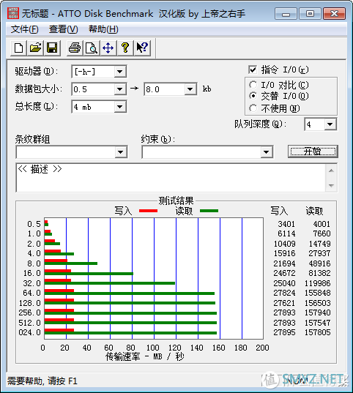353x393 pixels.
Task: Click the 测试结果 group title
Action: pos(176,201)
